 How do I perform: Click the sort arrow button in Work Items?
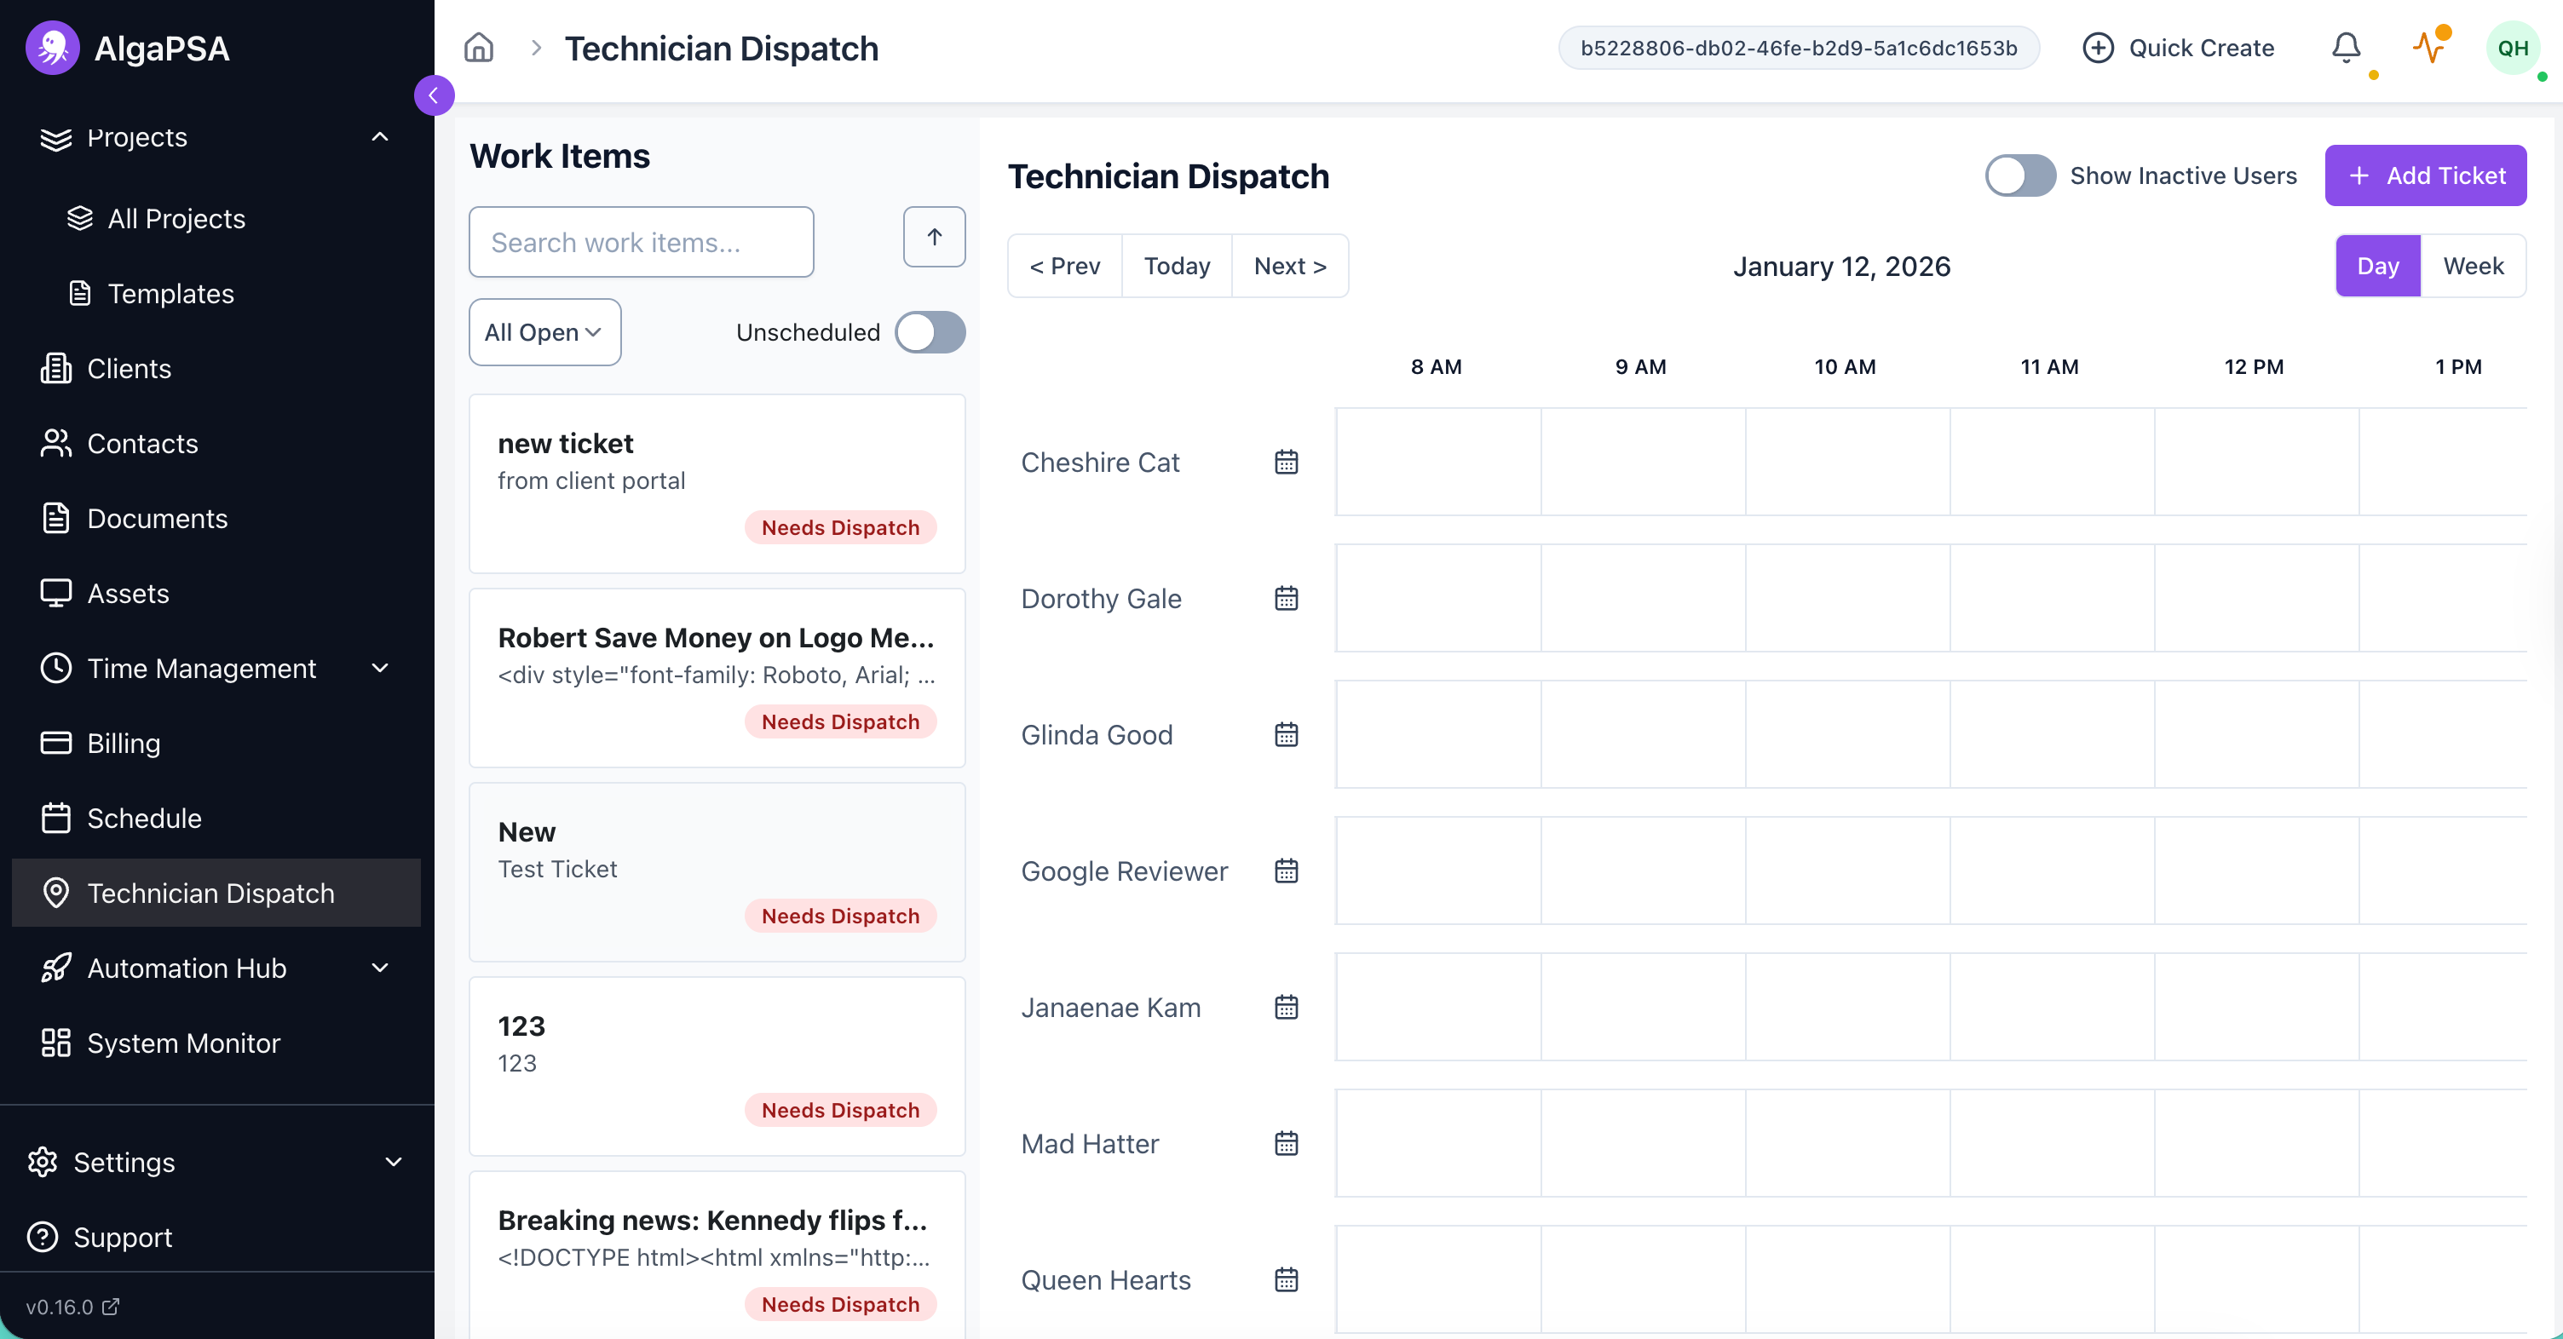pos(933,237)
